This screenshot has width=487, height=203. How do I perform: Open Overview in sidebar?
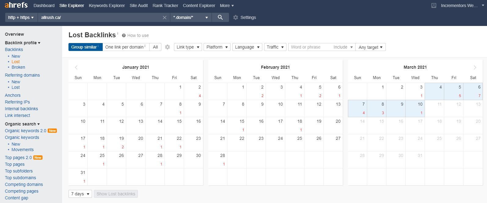(14, 34)
